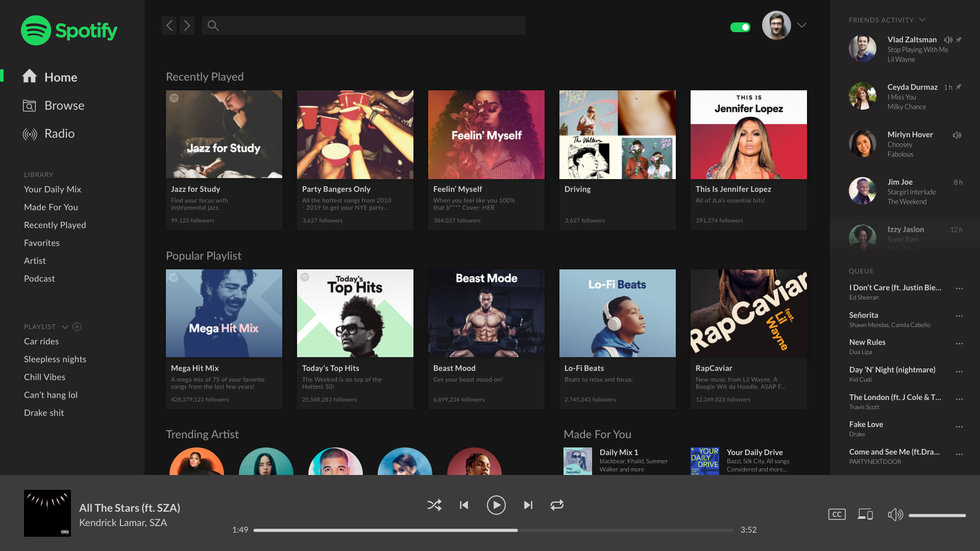Click the speaker icon next to Mirlyn Hover
The height and width of the screenshot is (551, 980).
[957, 135]
